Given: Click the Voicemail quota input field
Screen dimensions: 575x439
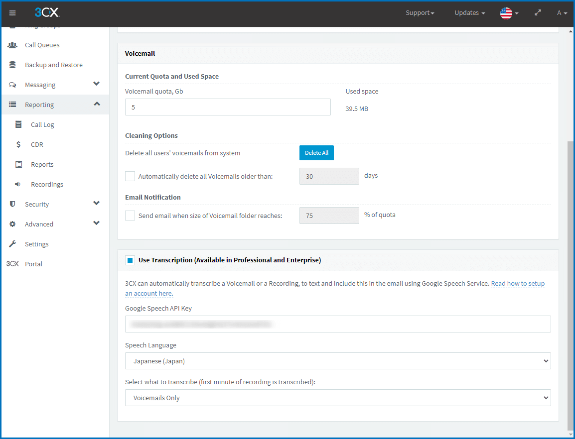Looking at the screenshot, I should pos(228,107).
